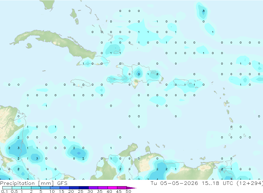Click the legend label '0.5'
The image size is (263, 193).
click(x=14, y=191)
